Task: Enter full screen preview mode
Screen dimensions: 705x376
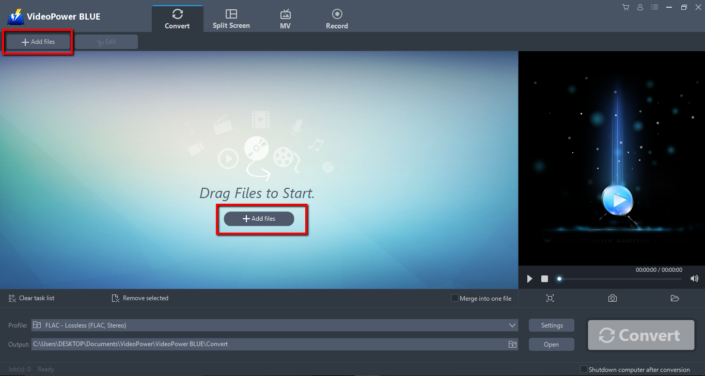Action: point(550,298)
